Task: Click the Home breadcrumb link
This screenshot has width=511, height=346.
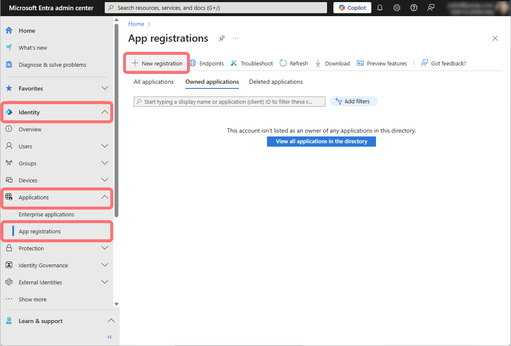Action: point(136,24)
